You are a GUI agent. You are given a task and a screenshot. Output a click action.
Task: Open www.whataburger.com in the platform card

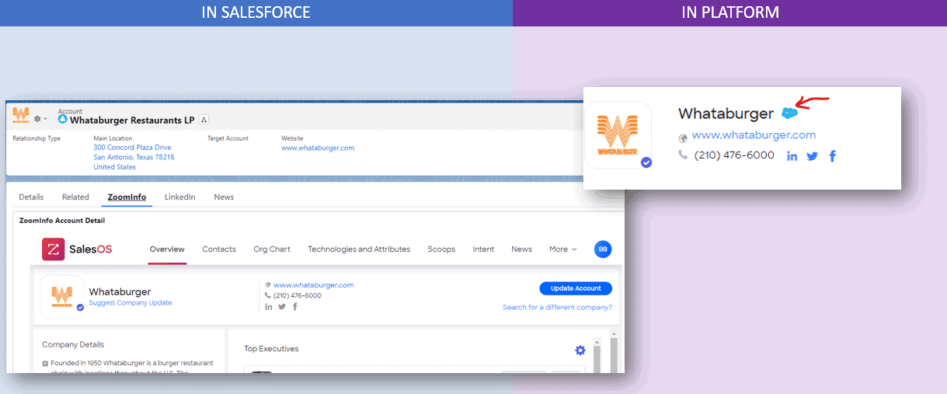pyautogui.click(x=754, y=135)
